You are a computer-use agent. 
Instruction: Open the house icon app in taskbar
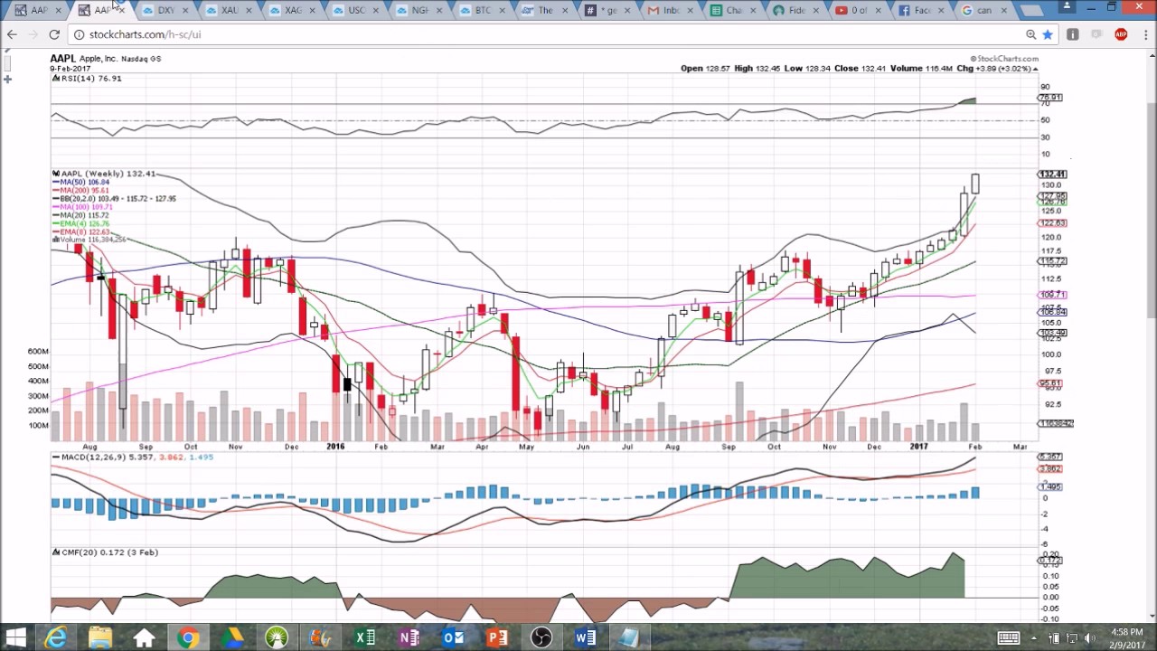click(144, 638)
